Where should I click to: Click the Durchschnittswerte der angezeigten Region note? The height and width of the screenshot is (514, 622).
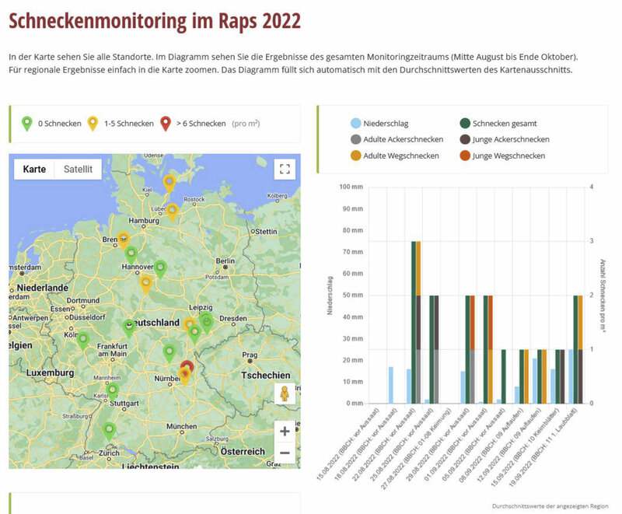[550, 506]
